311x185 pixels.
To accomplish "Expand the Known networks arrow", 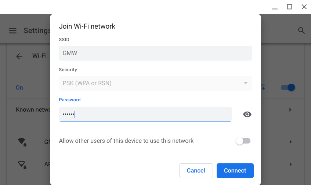I will [290, 110].
